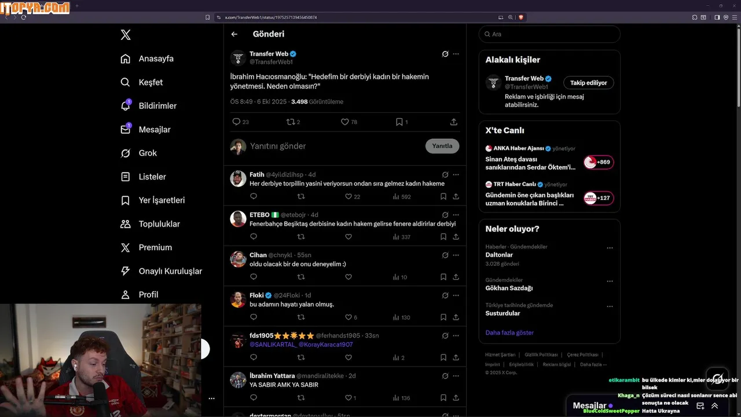
Task: Open the Daltonlar trending topic
Action: point(499,255)
